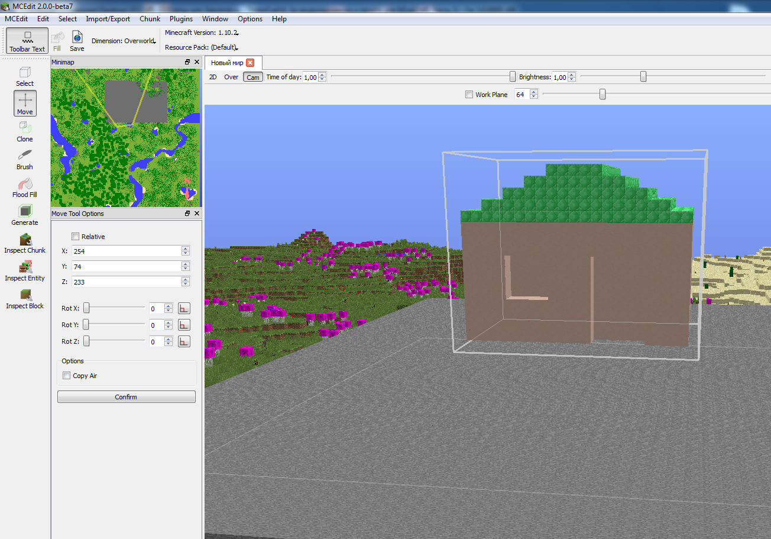Click the Y coordinate stepper arrows

(186, 266)
